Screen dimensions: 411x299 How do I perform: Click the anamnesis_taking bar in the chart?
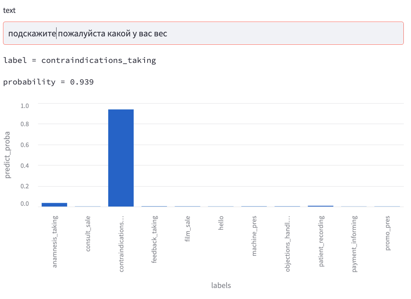coord(54,205)
